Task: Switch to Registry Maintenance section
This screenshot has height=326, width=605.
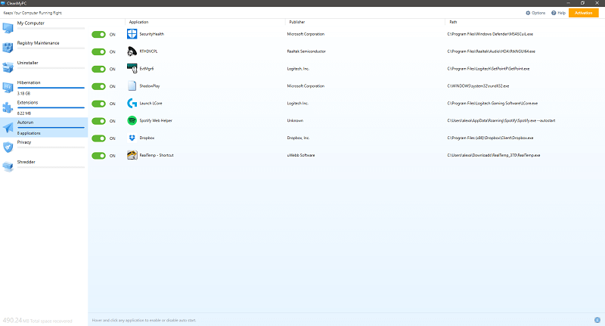Action: [x=44, y=48]
